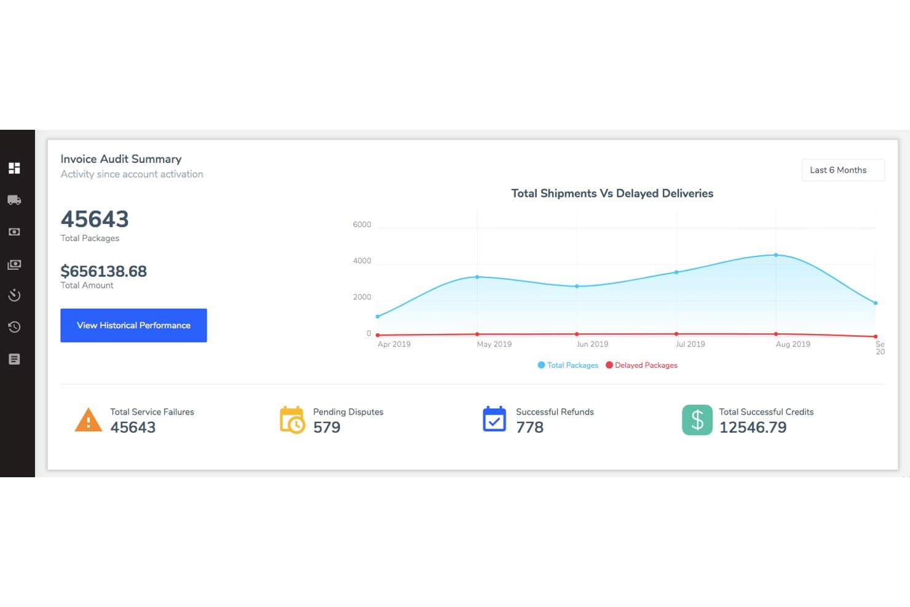Select the single banknote icon in sidebar
Screen dimensions: 910x607
pyautogui.click(x=14, y=232)
